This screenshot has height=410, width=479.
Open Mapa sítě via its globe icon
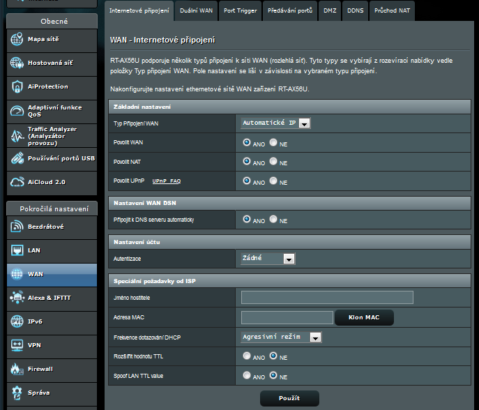(x=17, y=39)
